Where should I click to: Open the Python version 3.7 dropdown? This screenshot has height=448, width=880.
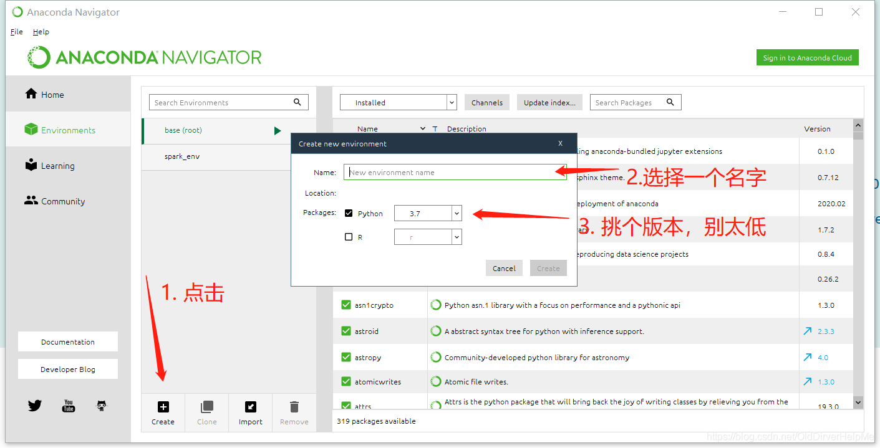click(428, 213)
